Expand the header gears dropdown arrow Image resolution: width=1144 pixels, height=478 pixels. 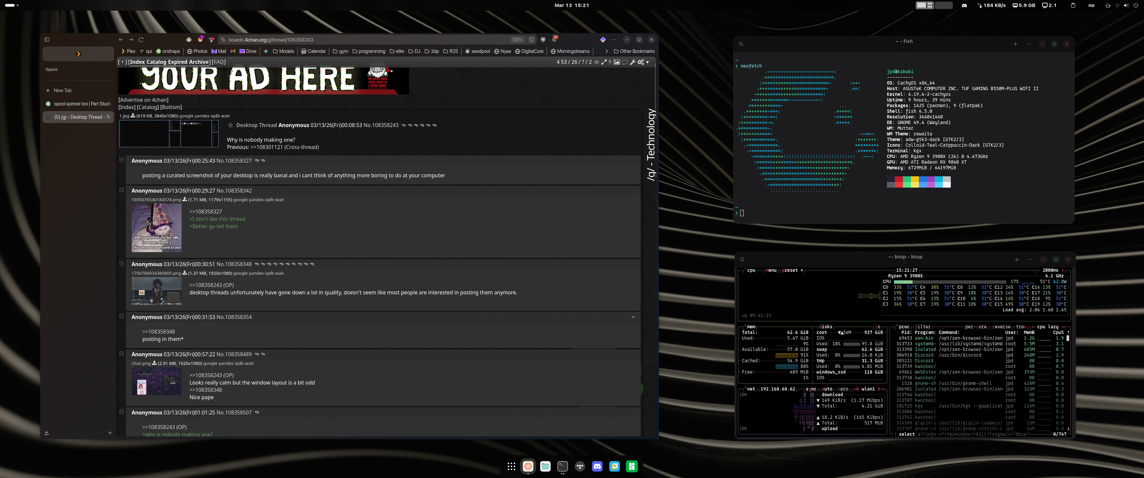coord(647,62)
